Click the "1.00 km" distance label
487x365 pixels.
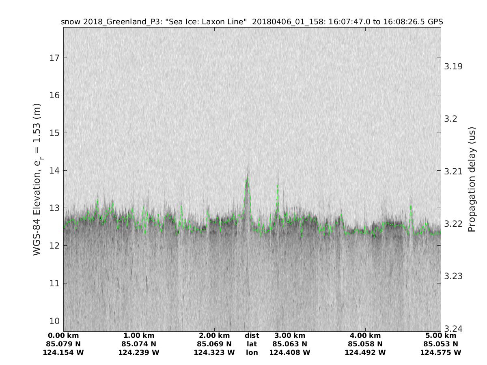point(139,336)
